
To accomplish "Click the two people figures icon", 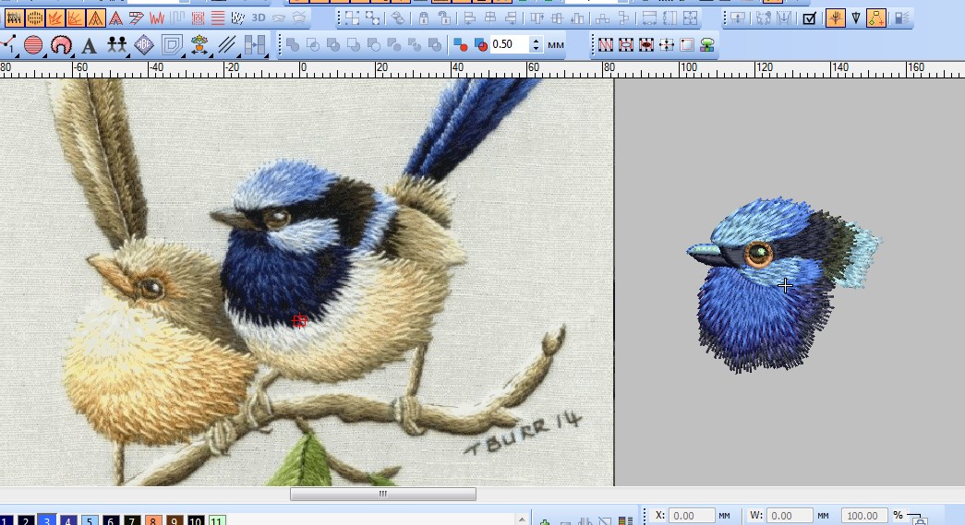I will [x=116, y=45].
